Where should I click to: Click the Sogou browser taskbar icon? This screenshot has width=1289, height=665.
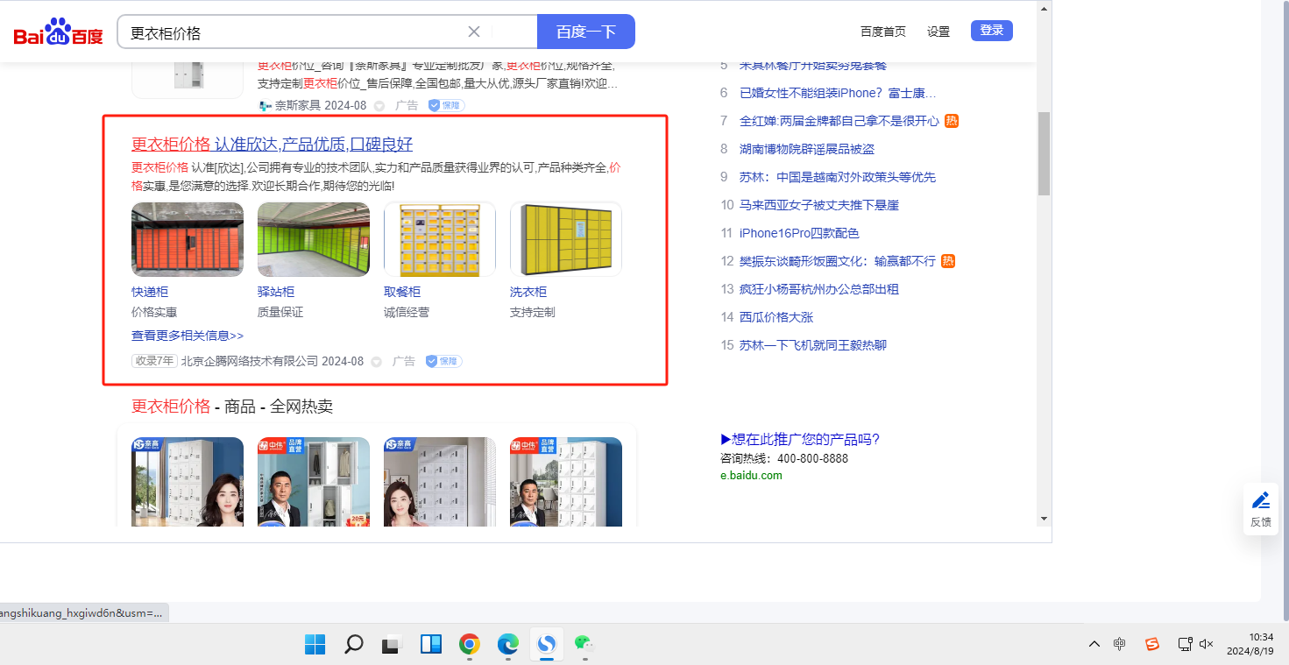[x=547, y=645]
